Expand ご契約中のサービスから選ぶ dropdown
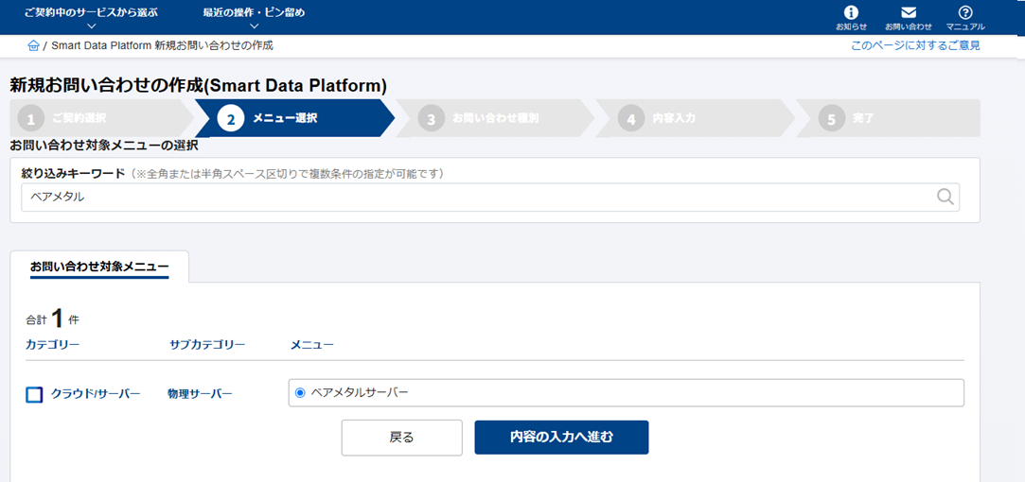The image size is (1025, 482). pos(91,19)
